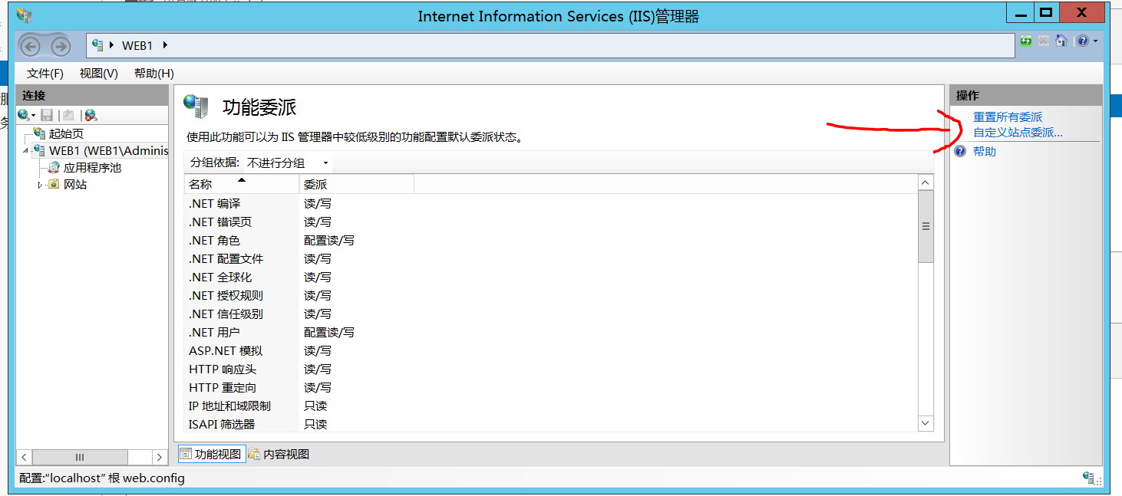
Task: Select the .NET 用户 row
Action: [x=551, y=332]
